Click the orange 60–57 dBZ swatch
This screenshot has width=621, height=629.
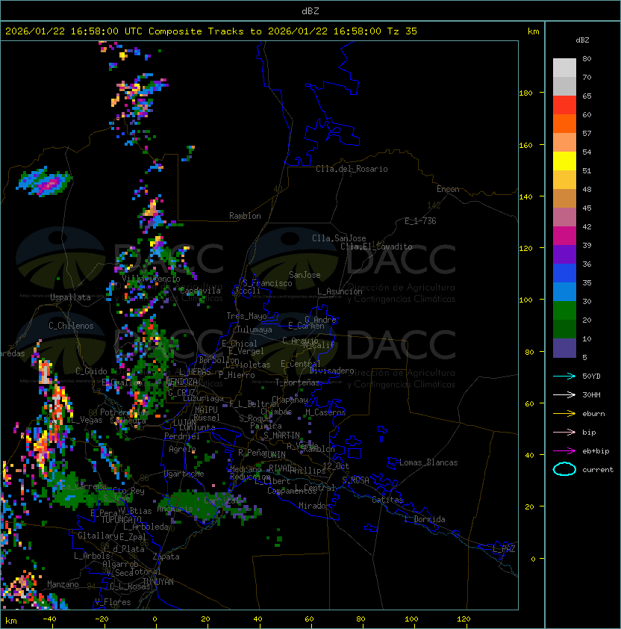click(x=564, y=123)
